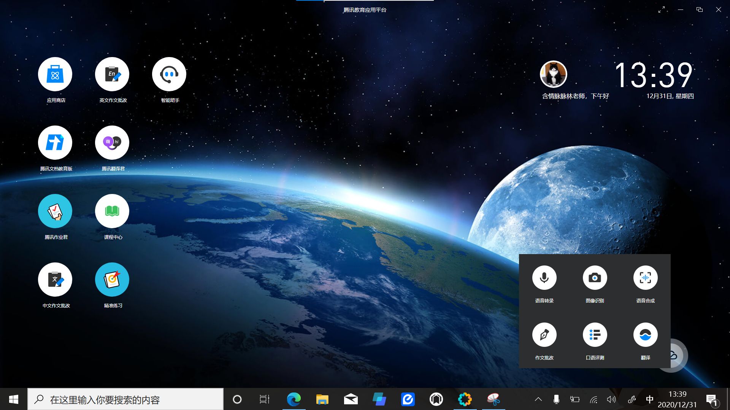730x410 pixels.
Task: Click the pen workspace tray icon
Action: tap(632, 399)
